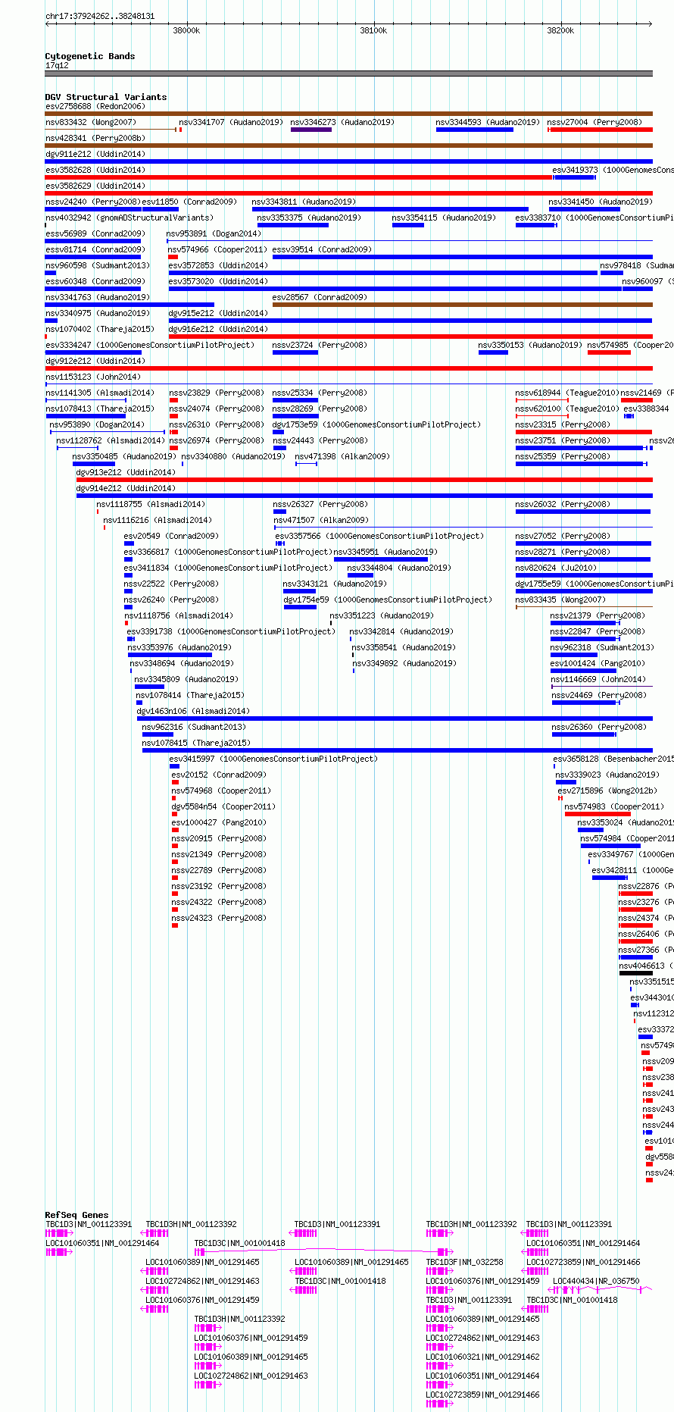Click the black bar under nsv4046613
The width and height of the screenshot is (674, 1412).
(635, 973)
